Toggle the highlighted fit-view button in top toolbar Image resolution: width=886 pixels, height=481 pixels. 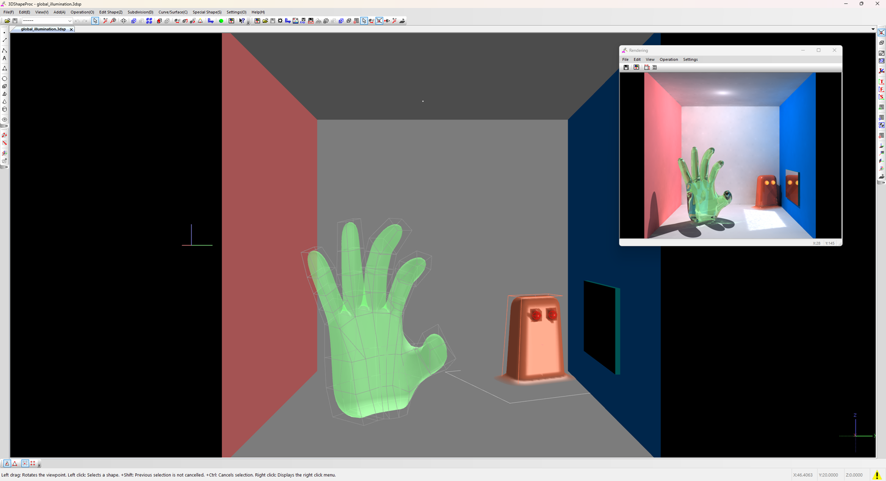[379, 21]
